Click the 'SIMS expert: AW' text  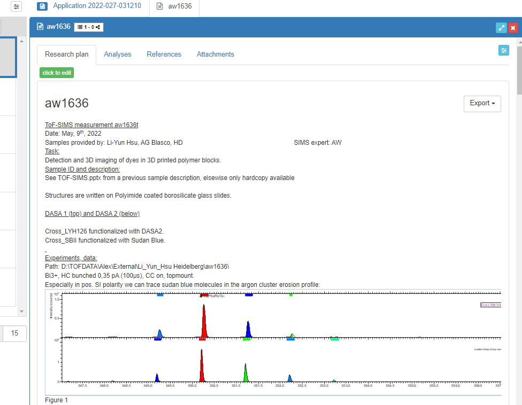318,143
